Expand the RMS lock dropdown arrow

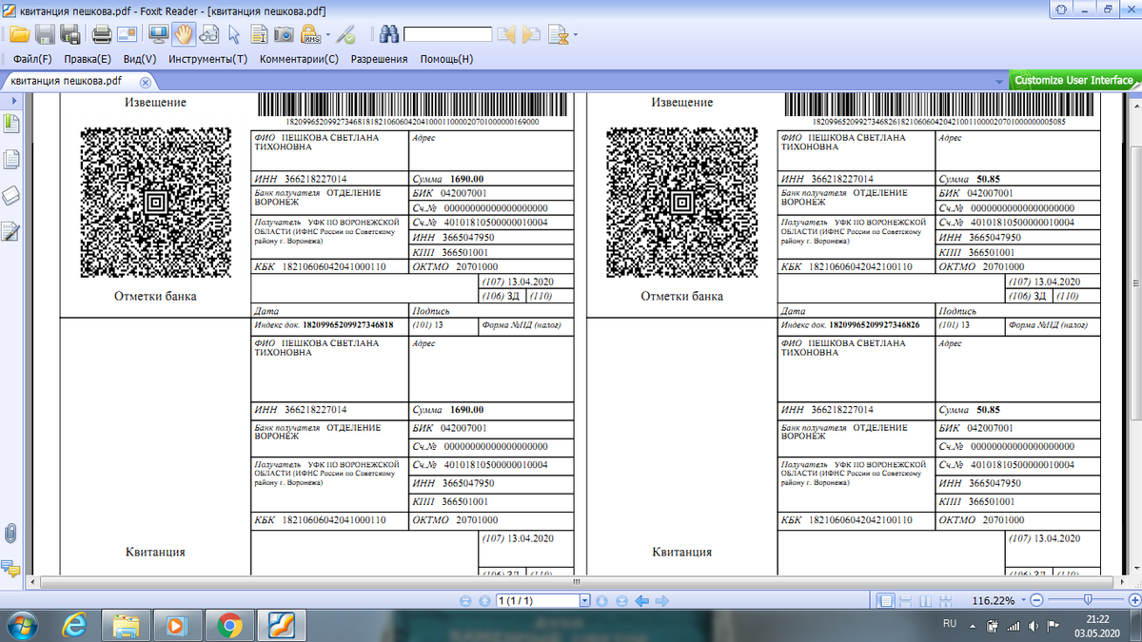327,36
